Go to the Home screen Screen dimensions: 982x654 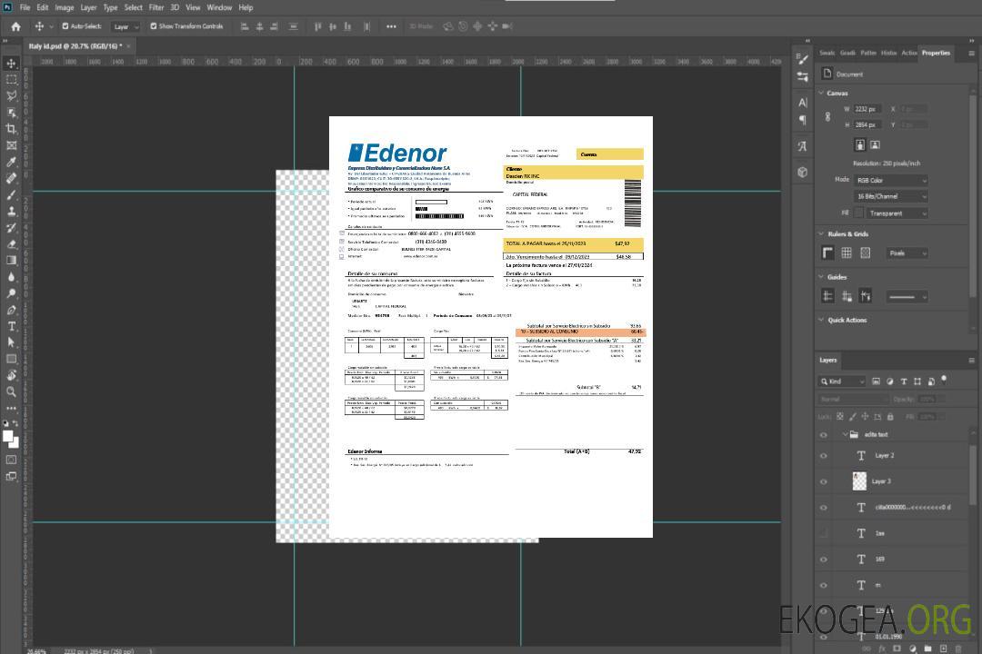[15, 26]
